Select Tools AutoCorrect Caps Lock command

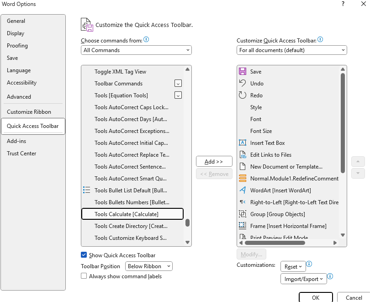point(132,107)
